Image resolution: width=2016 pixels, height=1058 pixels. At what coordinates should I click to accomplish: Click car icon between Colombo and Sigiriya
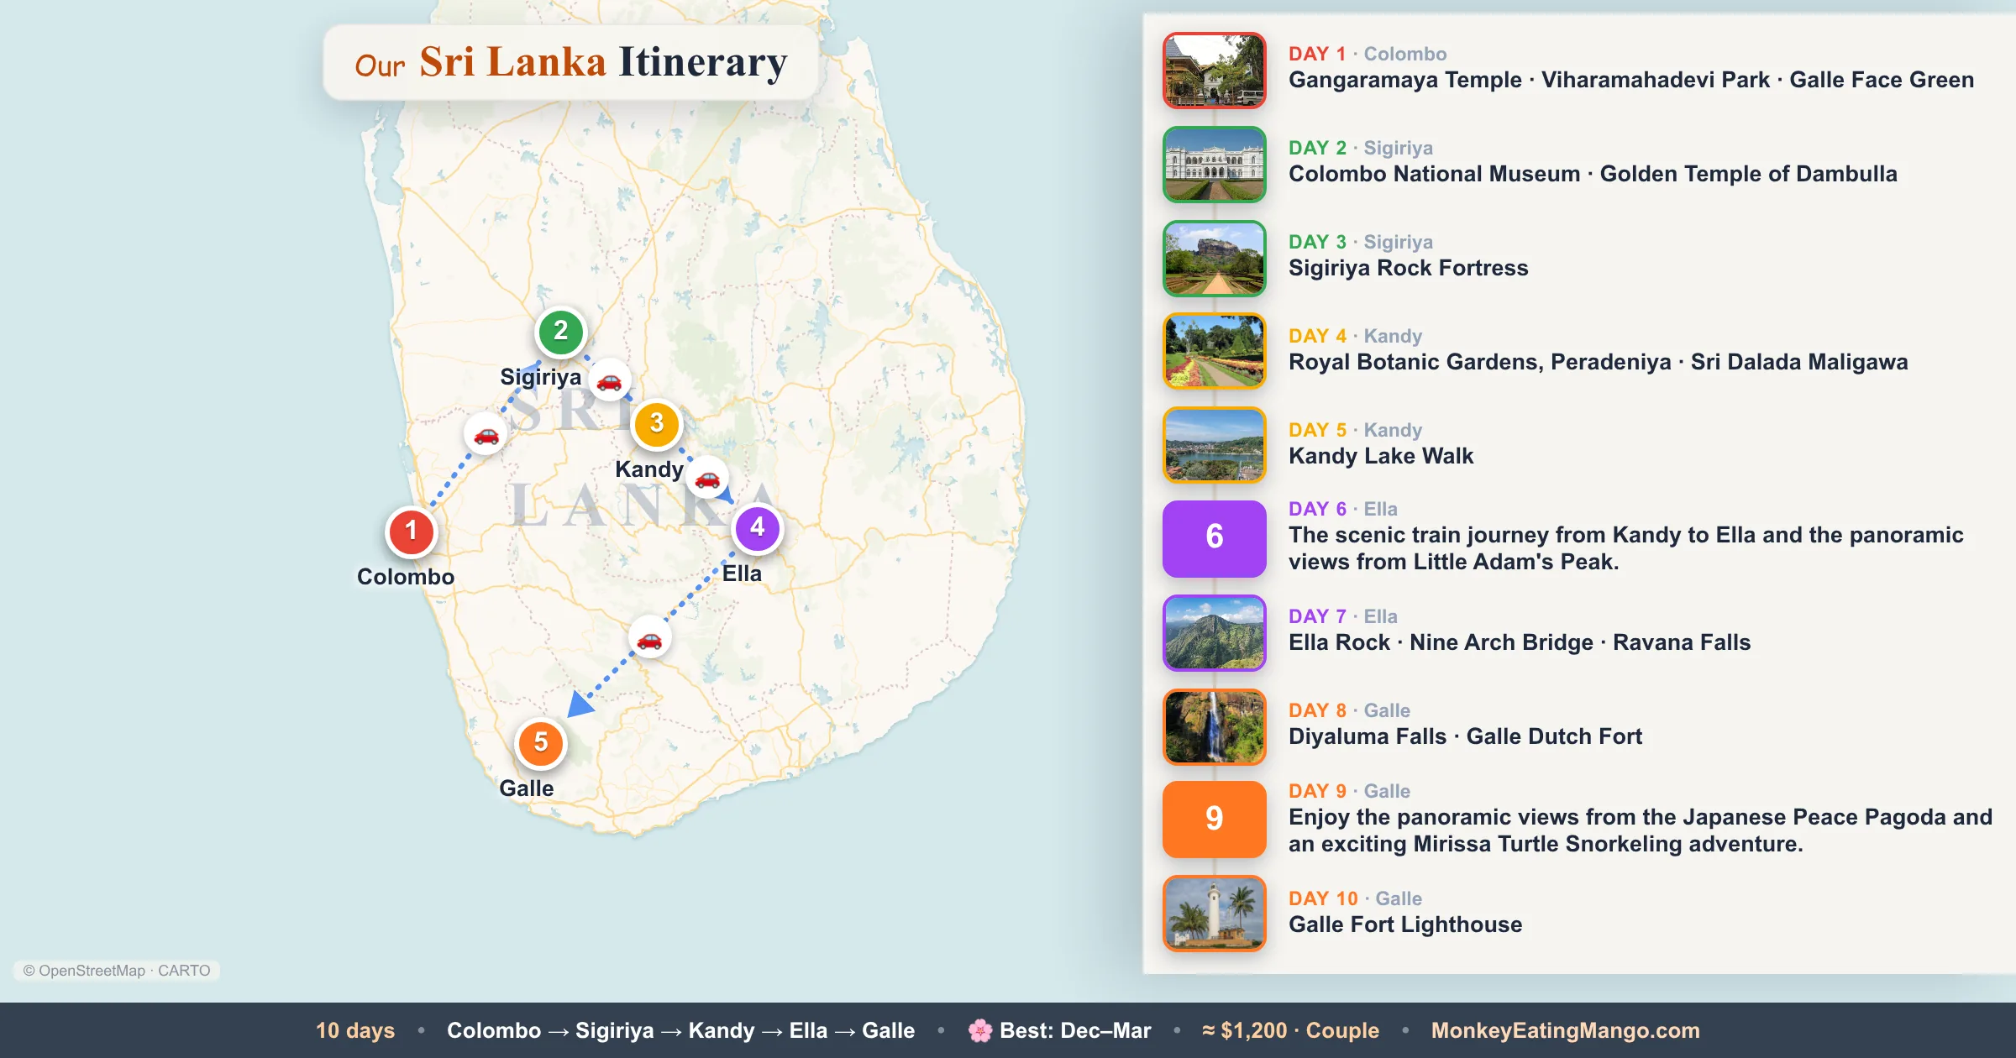click(x=486, y=435)
